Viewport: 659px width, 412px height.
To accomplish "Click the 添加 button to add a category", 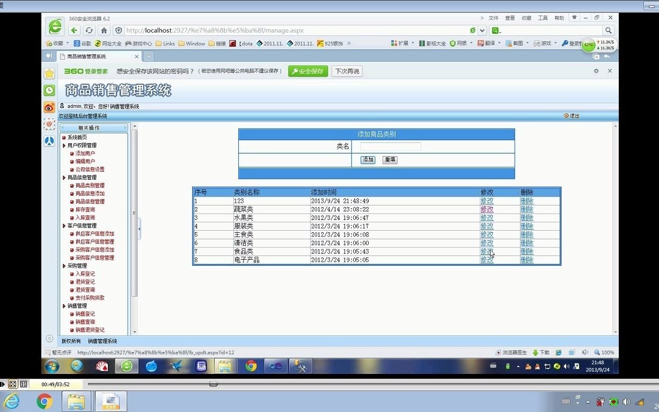I will pyautogui.click(x=368, y=159).
